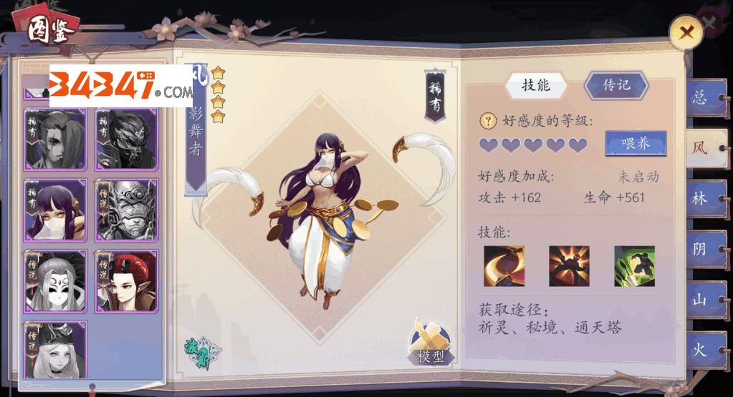Click the blue 喂养 feed button
733x397 pixels.
pyautogui.click(x=636, y=143)
